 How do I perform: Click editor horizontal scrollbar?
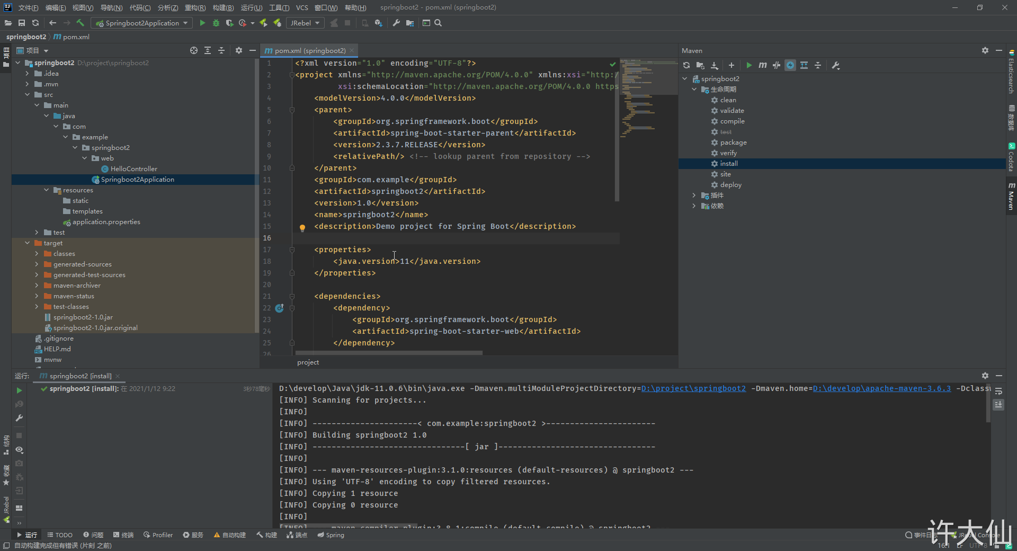click(x=389, y=352)
